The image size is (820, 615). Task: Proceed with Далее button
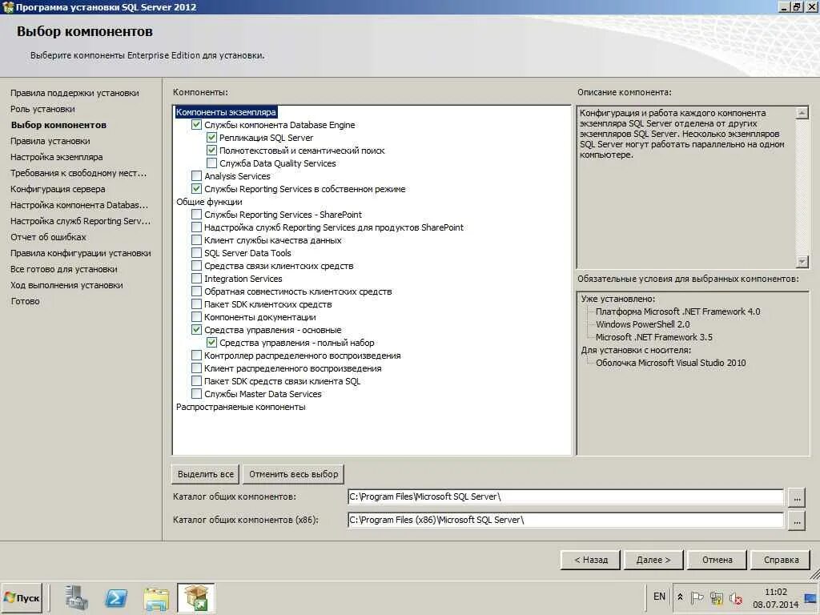tap(653, 560)
